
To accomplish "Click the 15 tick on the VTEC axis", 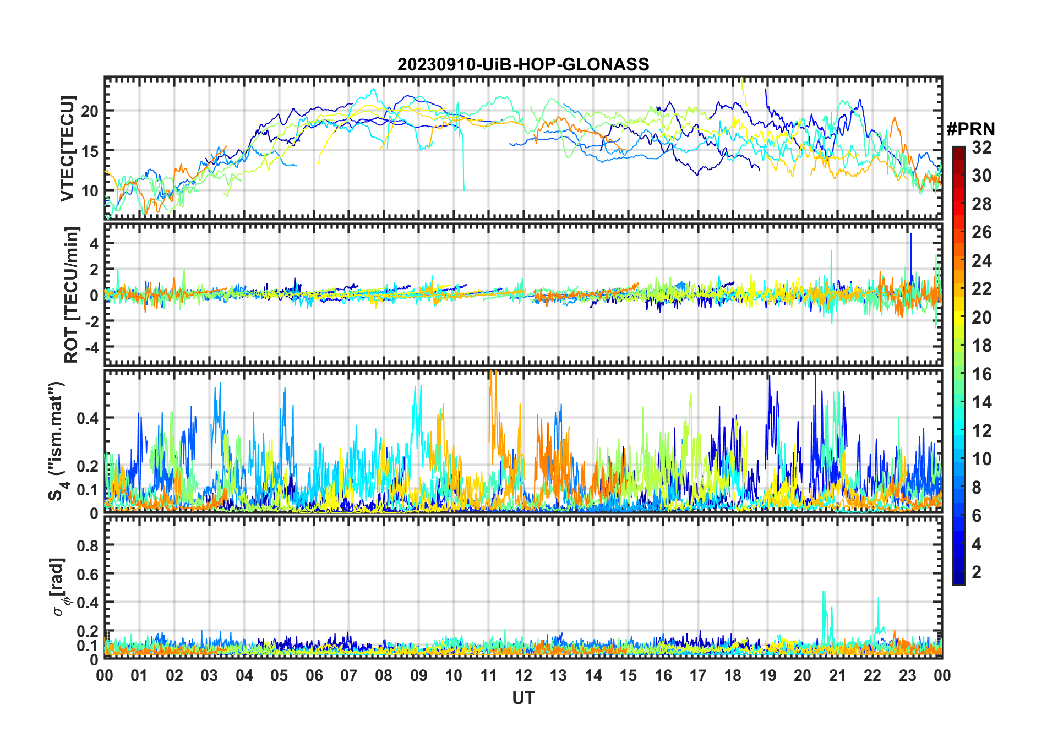I will (90, 151).
